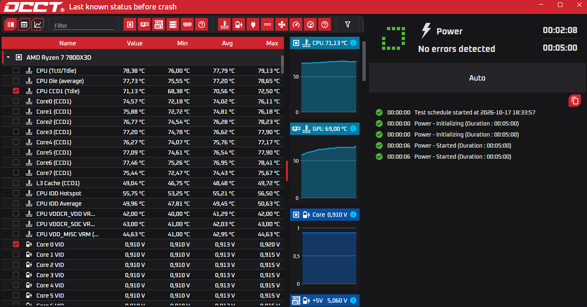This screenshot has height=307, width=587.
Task: Toggle the current sensor filter icon
Action: pyautogui.click(x=267, y=25)
